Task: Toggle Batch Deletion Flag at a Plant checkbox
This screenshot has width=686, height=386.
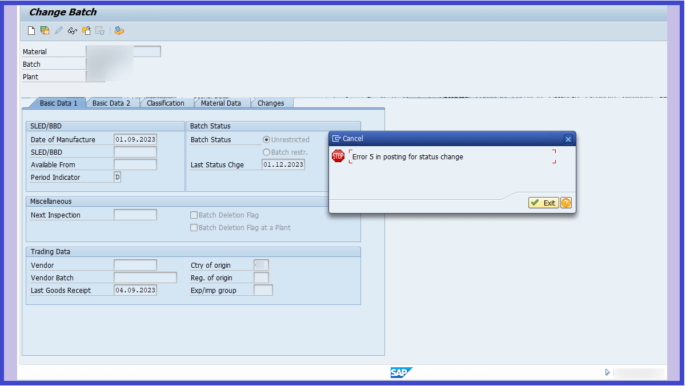Action: (x=194, y=228)
